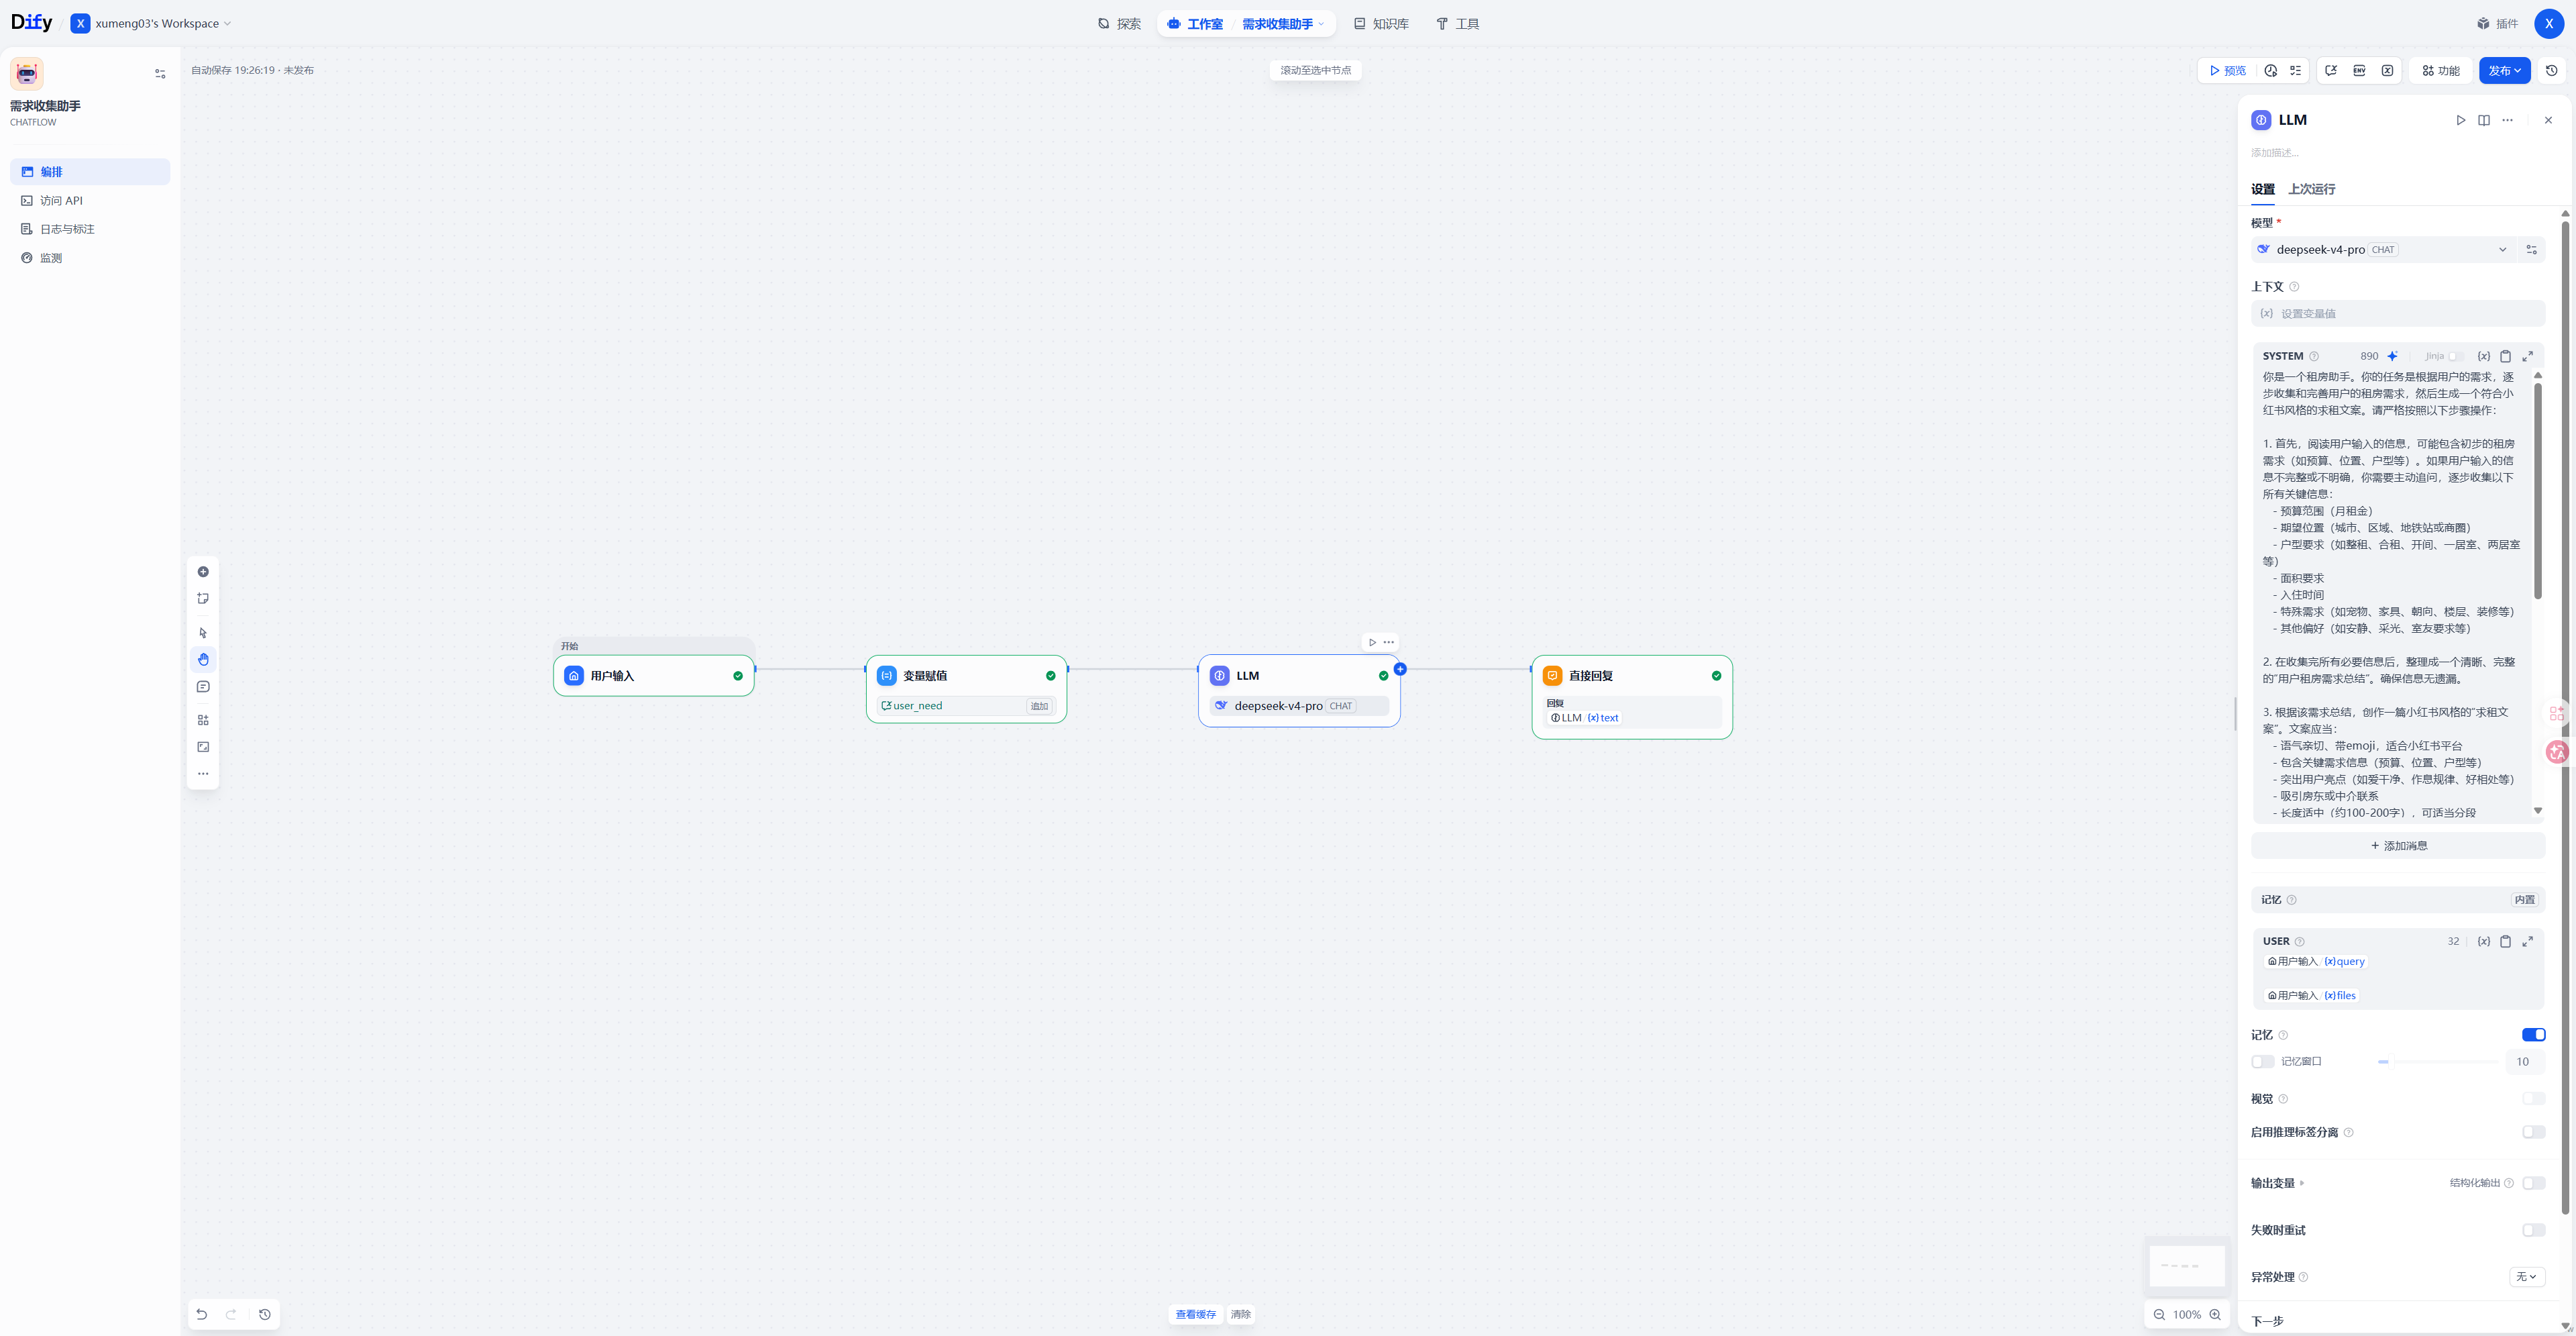Click the comment icon in canvas toolbar
The image size is (2576, 1336).
[203, 687]
